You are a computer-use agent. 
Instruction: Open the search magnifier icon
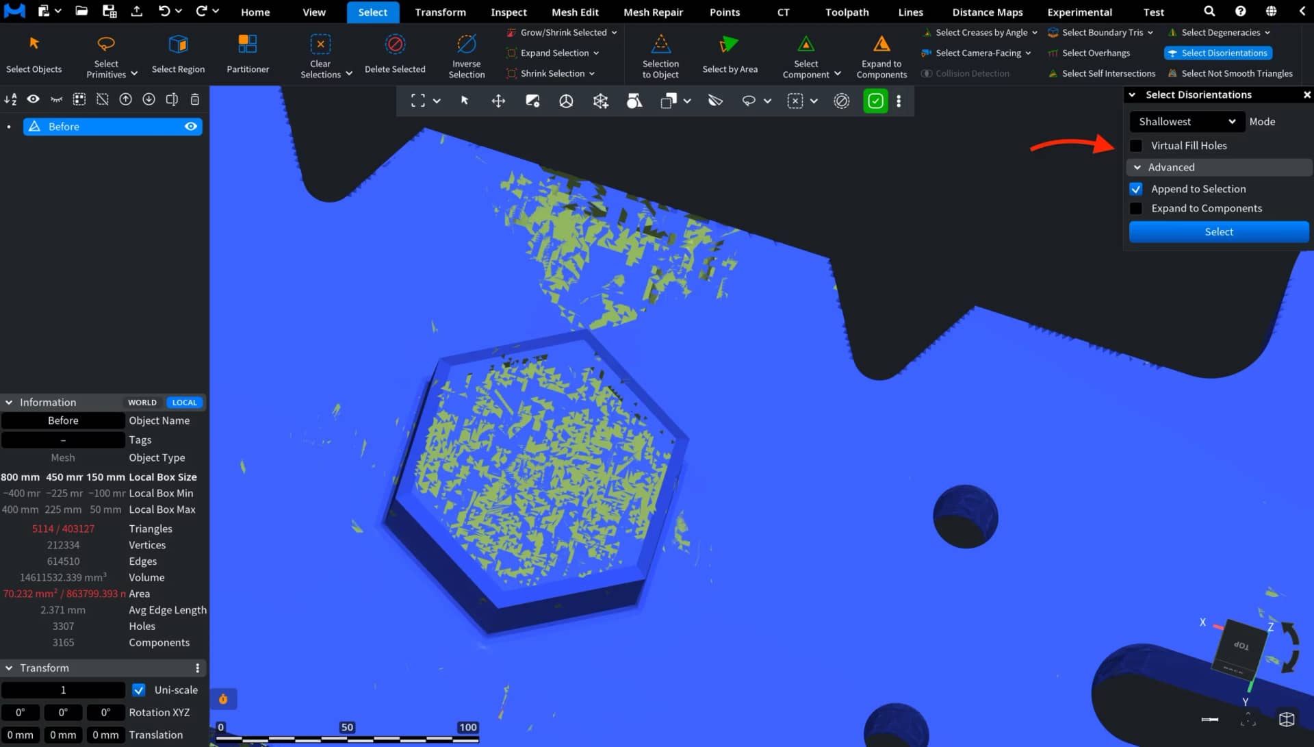tap(1209, 11)
